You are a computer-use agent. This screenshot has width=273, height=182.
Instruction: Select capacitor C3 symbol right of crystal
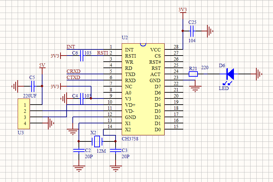click(x=116, y=150)
